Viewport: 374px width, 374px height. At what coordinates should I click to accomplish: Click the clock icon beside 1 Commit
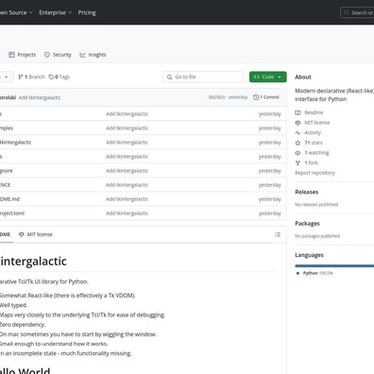pos(256,97)
